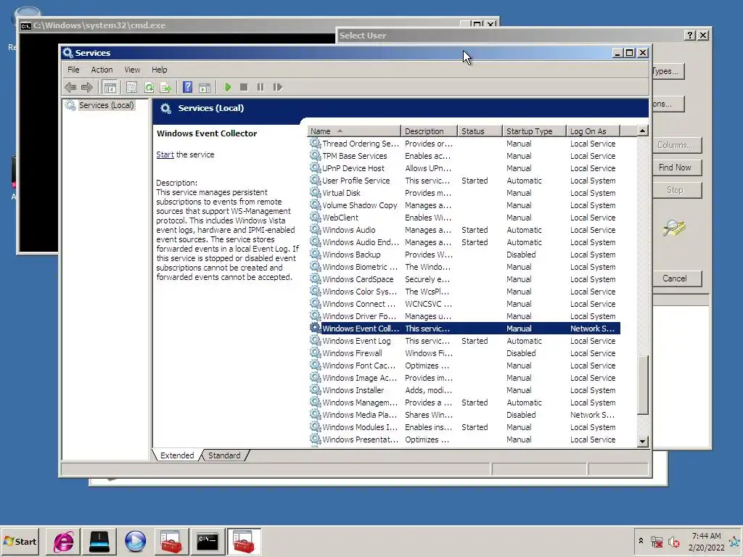The width and height of the screenshot is (743, 557).
Task: Sort services by the Name column header
Action: [x=353, y=131]
